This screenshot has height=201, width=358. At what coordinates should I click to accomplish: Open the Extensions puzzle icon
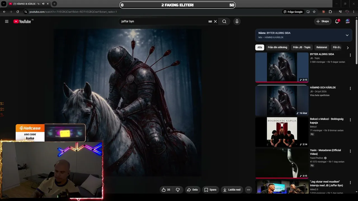click(x=330, y=12)
